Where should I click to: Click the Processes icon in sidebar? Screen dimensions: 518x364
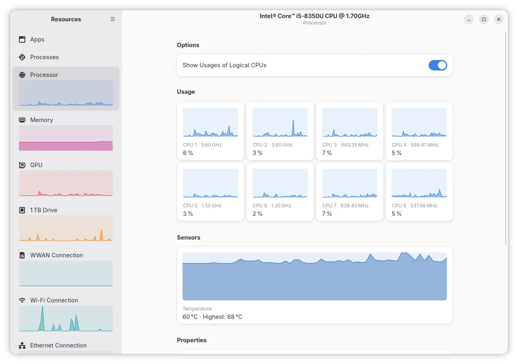pos(22,57)
